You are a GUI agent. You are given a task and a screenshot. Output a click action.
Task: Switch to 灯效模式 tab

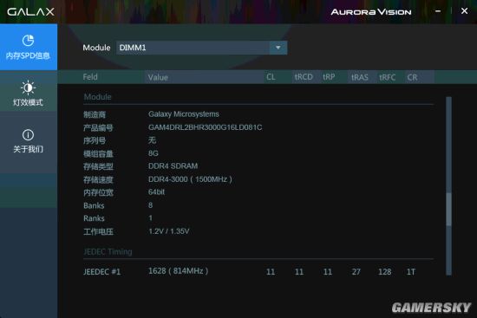(x=28, y=102)
